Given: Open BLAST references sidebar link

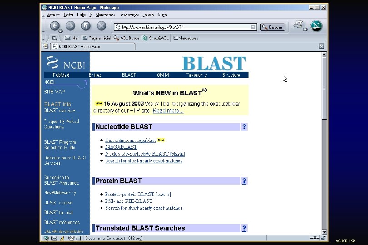Looking at the screenshot, I should tap(62, 222).
